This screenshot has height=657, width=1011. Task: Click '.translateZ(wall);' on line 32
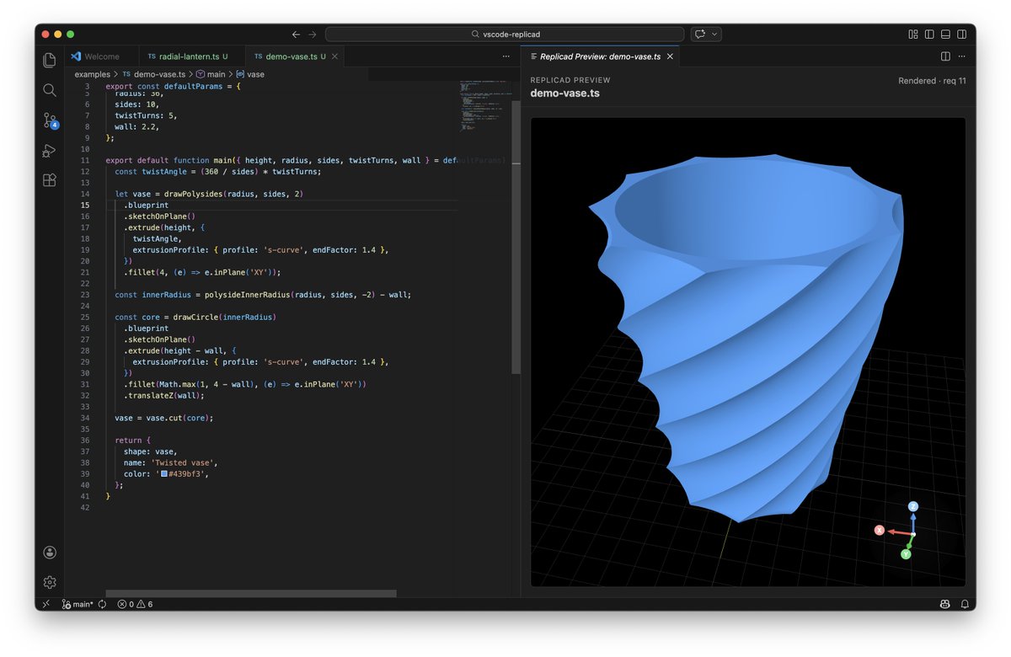(x=164, y=395)
